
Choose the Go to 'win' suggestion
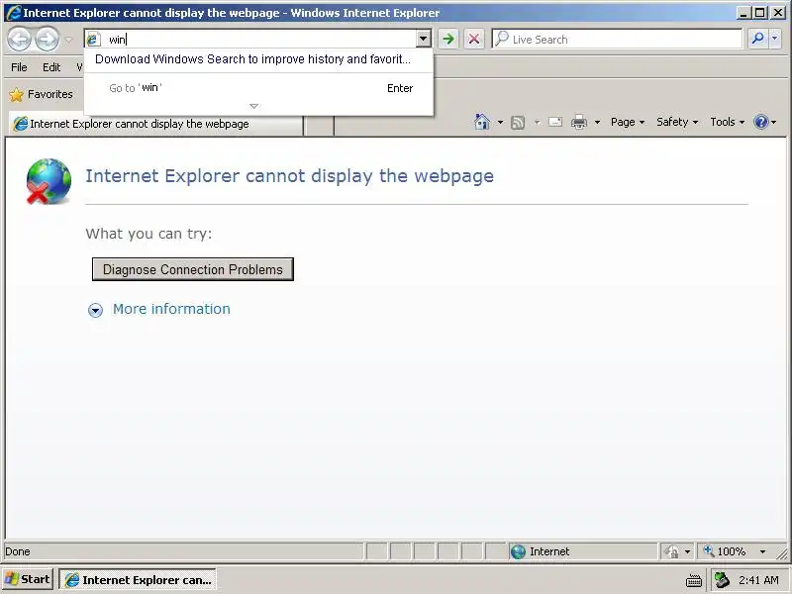coord(258,88)
